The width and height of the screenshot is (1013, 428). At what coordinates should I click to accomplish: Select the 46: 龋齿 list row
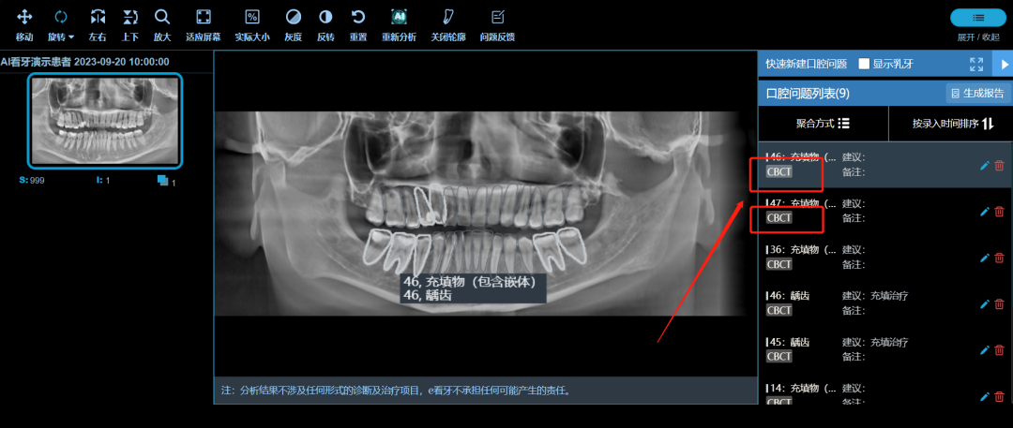885,303
